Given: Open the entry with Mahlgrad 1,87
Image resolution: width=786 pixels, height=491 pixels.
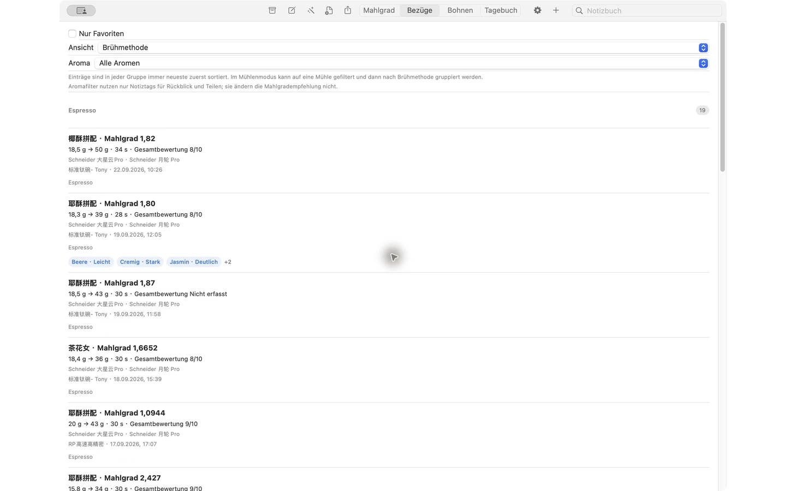Looking at the screenshot, I should click(x=389, y=305).
